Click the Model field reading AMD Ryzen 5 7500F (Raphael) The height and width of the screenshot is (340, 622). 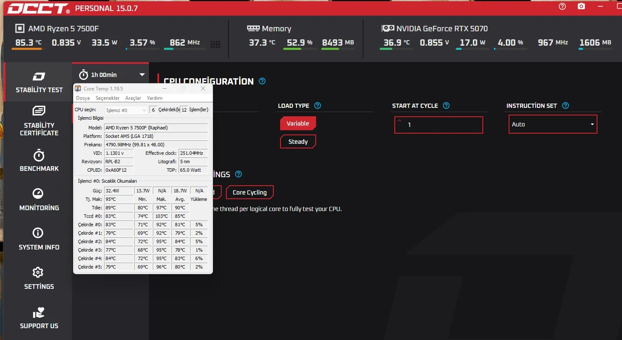pyautogui.click(x=156, y=128)
